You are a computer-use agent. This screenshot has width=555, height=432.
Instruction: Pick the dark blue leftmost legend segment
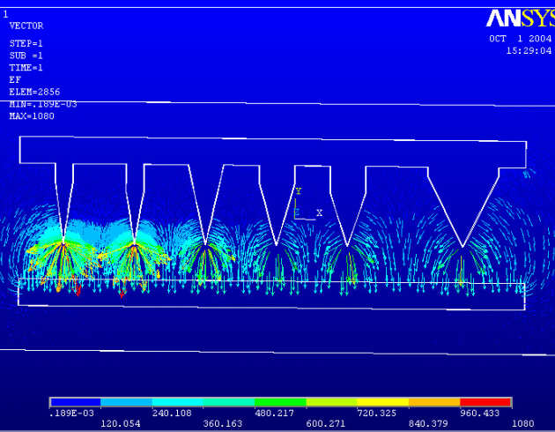click(76, 402)
